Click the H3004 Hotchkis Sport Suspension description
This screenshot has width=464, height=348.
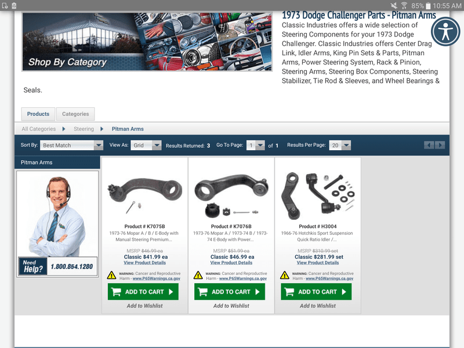point(317,237)
